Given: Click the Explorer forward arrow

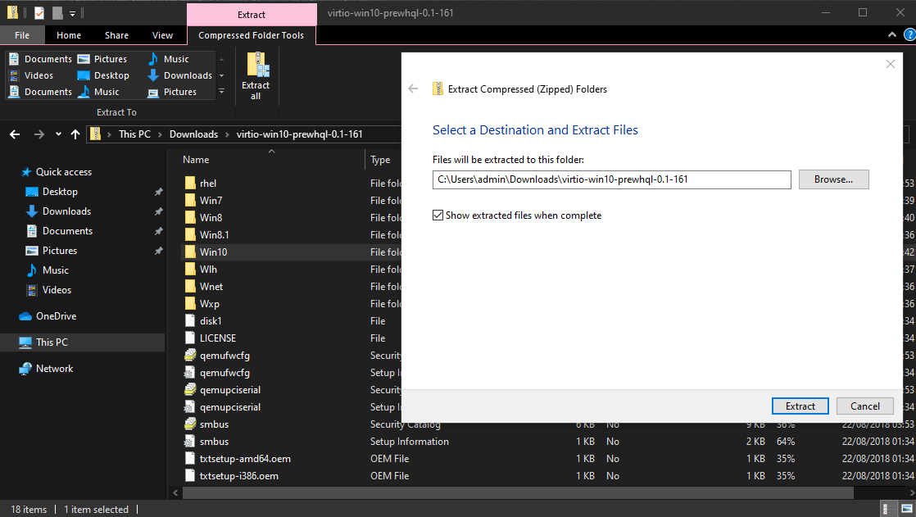Looking at the screenshot, I should pos(39,134).
